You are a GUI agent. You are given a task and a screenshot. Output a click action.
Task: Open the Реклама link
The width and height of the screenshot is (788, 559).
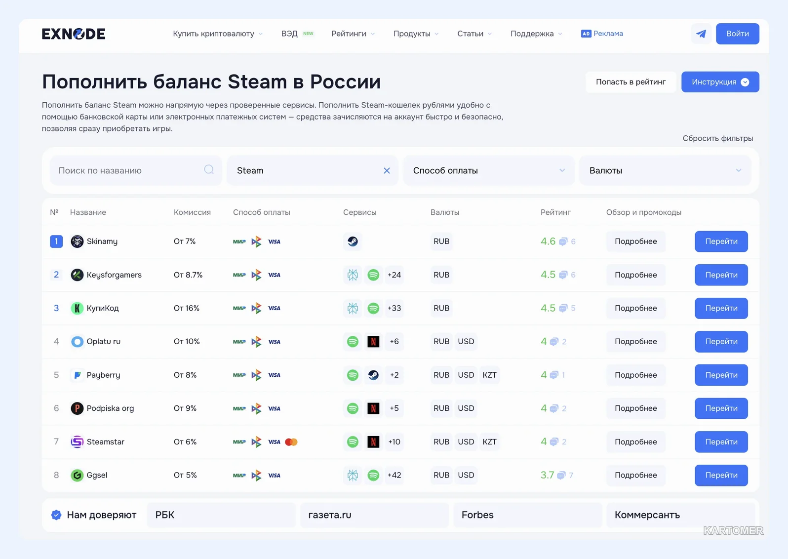[x=602, y=34]
